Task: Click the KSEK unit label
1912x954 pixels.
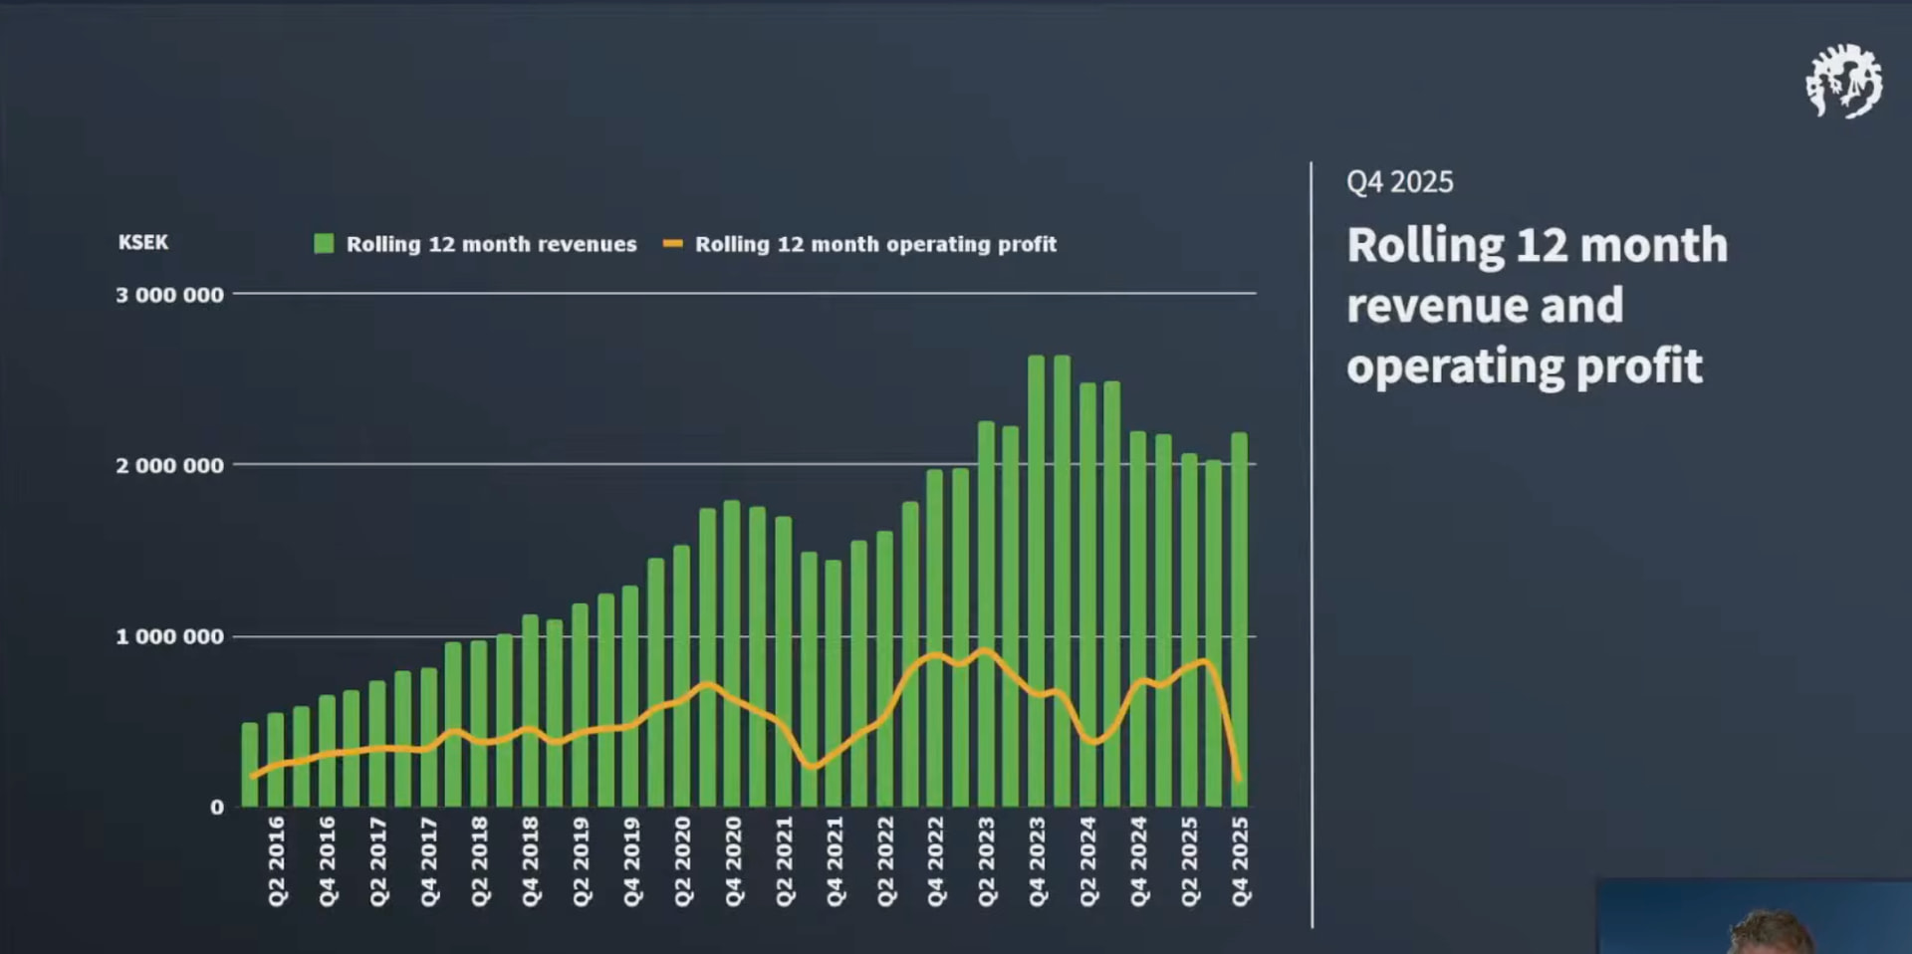Action: pyautogui.click(x=143, y=242)
